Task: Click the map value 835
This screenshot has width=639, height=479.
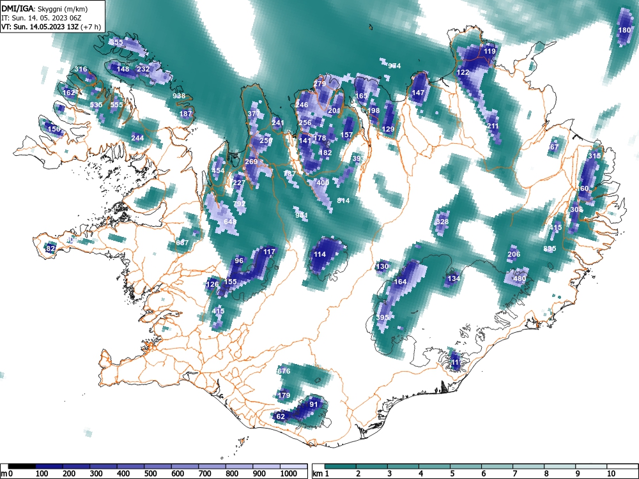Action: [550, 248]
